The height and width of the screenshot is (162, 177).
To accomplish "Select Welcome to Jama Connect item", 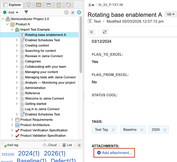I will [x=45, y=98].
